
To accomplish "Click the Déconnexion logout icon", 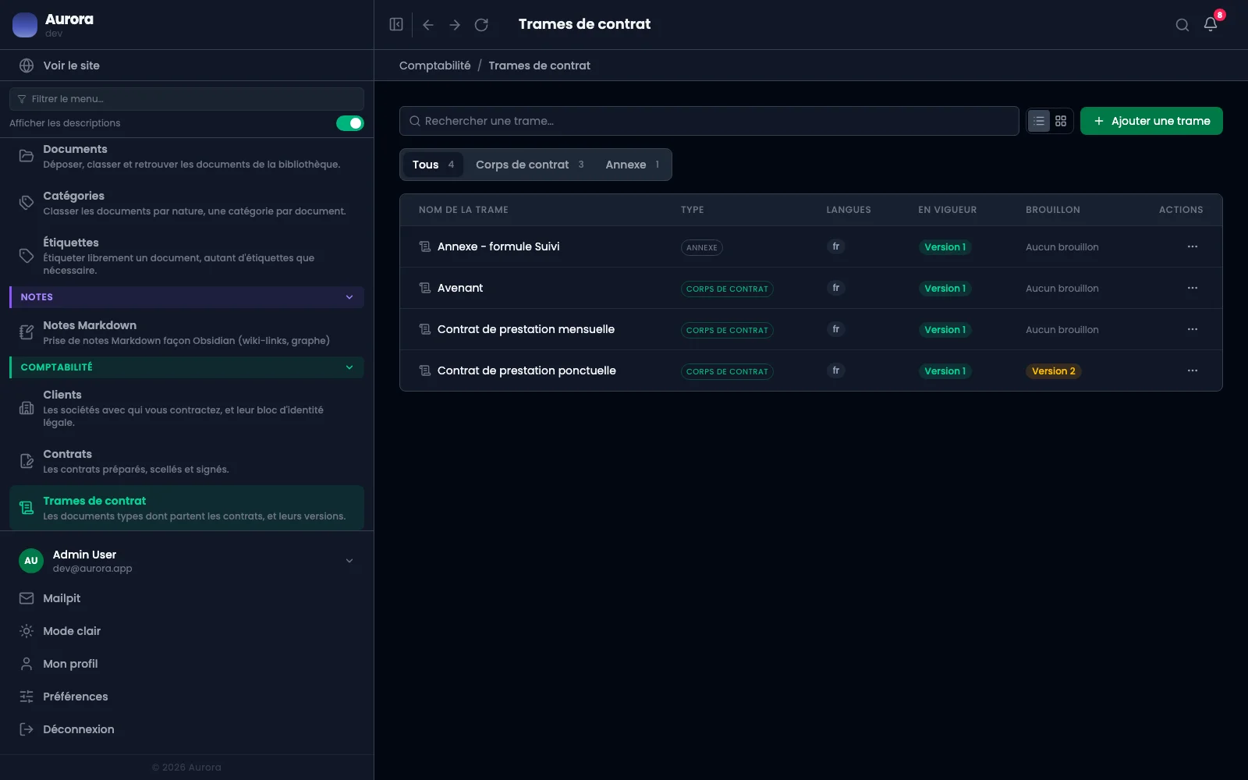I will (27, 729).
